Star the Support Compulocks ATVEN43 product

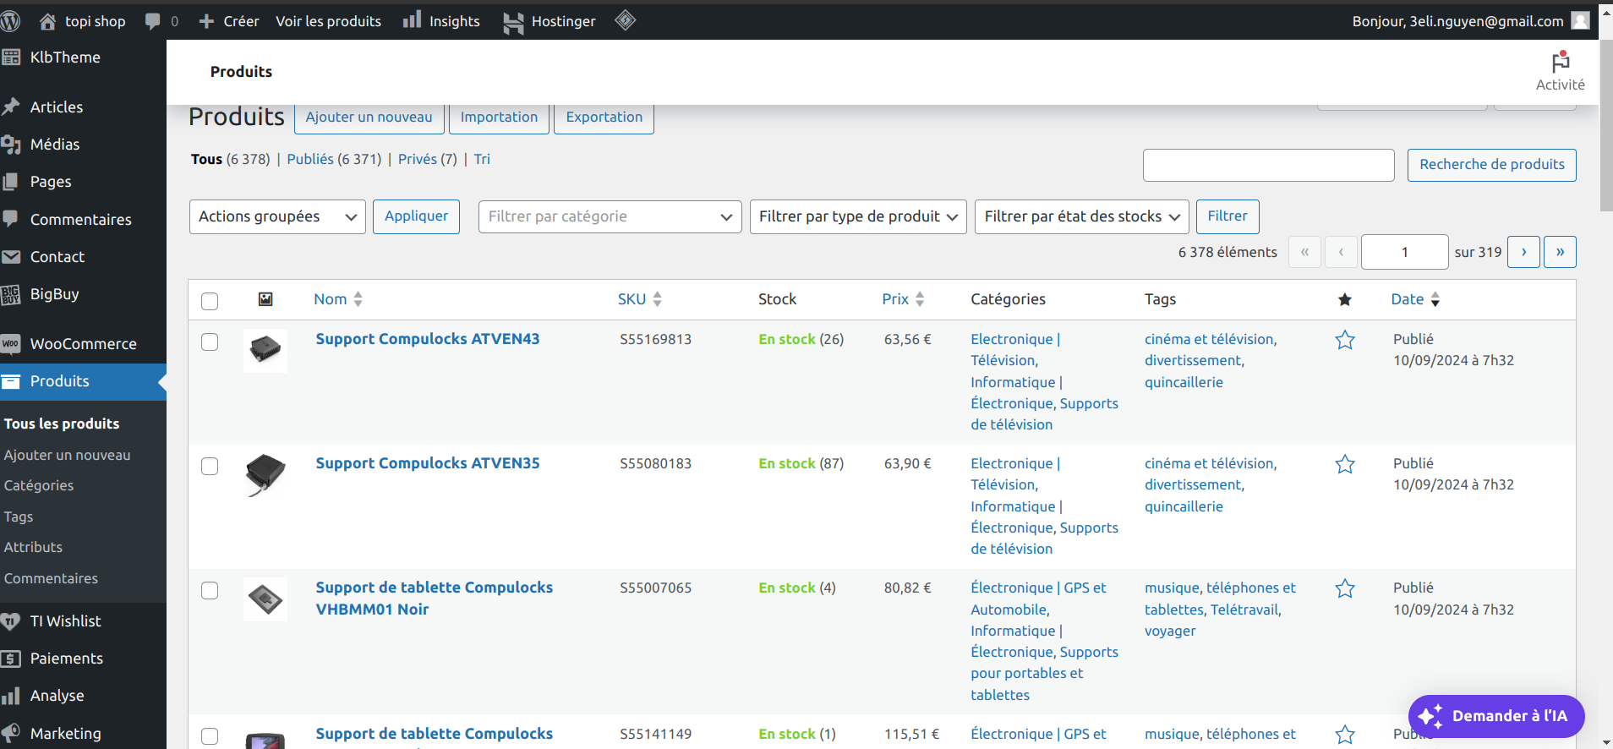(x=1344, y=340)
